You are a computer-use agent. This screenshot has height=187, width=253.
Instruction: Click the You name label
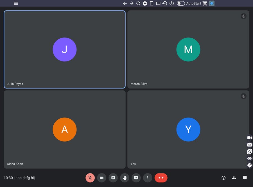(133, 164)
